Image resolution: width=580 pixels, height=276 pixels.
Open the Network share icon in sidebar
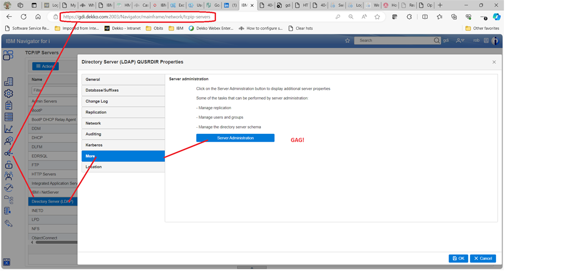point(8,154)
